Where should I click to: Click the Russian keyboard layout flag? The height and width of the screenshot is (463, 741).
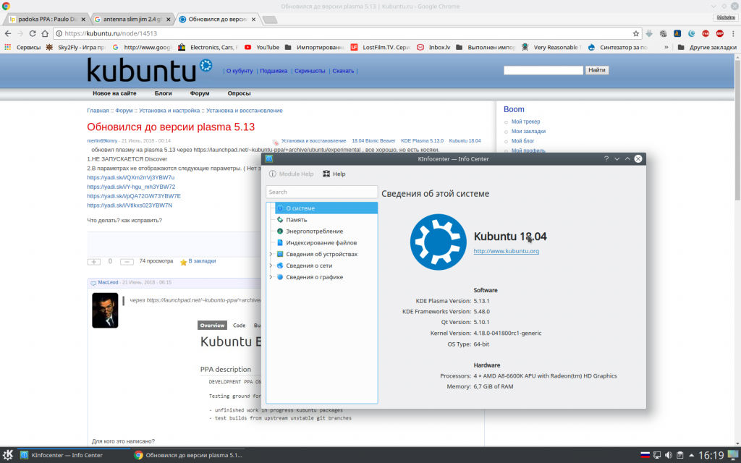[x=645, y=456]
